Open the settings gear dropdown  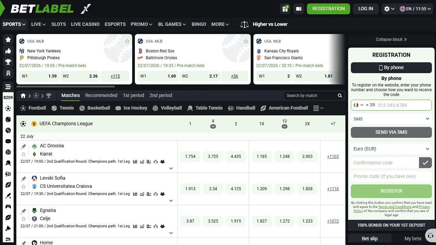[389, 9]
